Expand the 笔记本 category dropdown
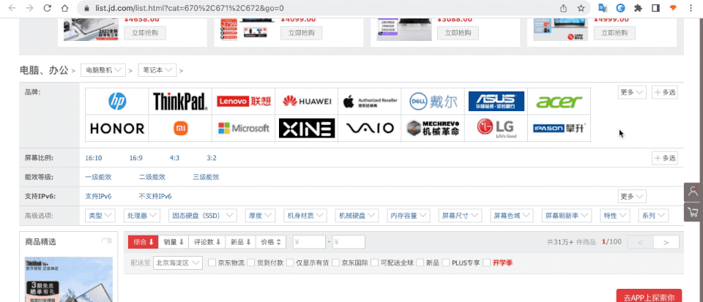 click(x=157, y=70)
